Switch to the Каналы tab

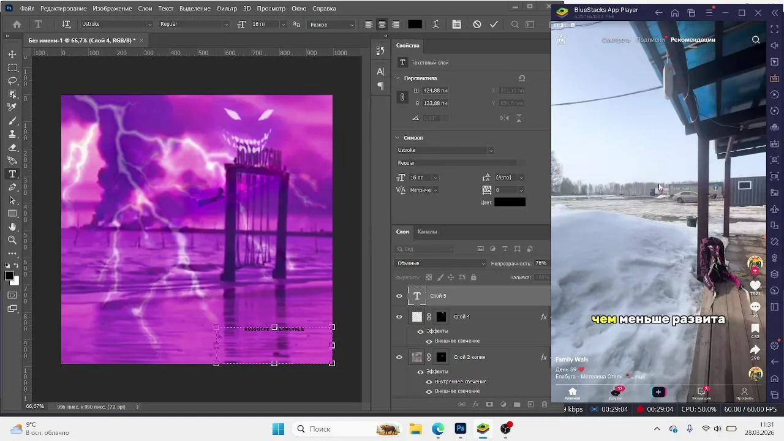tap(427, 232)
